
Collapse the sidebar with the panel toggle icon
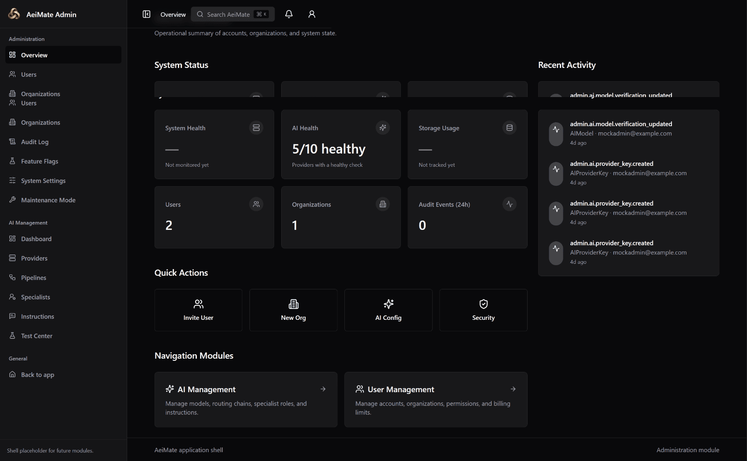tap(147, 14)
